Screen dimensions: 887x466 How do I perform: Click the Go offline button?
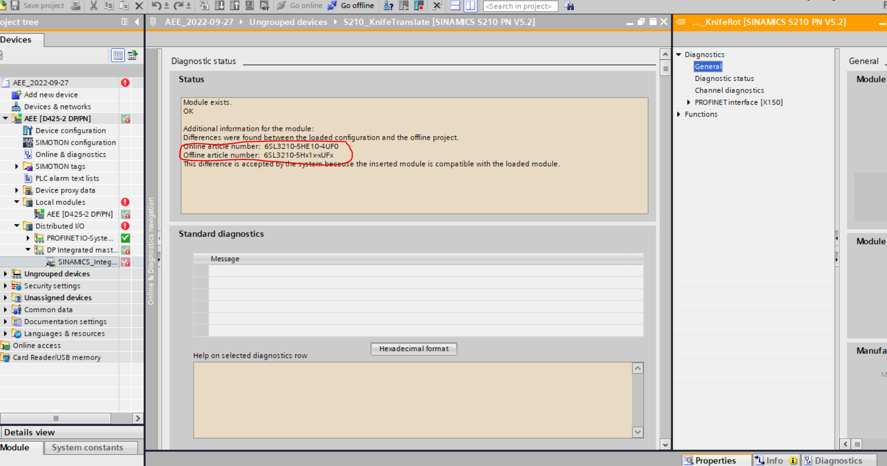[351, 6]
